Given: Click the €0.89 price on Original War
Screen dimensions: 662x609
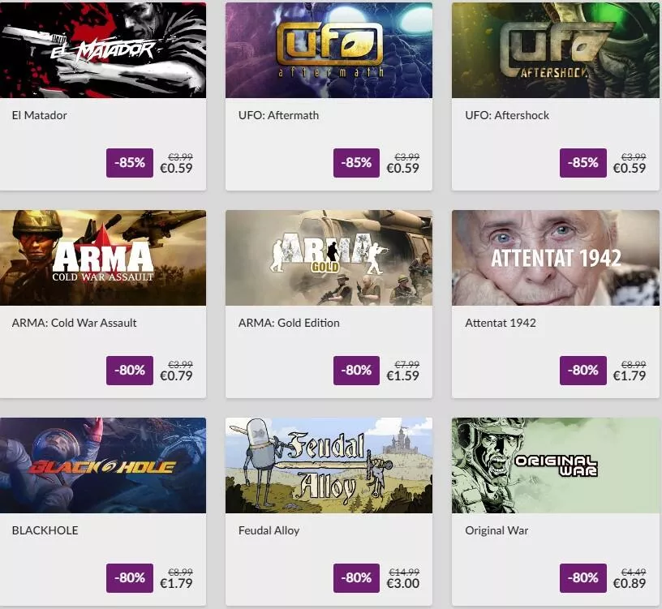Looking at the screenshot, I should coord(630,584).
